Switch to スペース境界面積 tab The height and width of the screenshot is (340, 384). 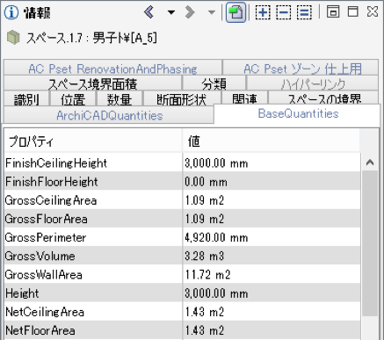click(92, 83)
